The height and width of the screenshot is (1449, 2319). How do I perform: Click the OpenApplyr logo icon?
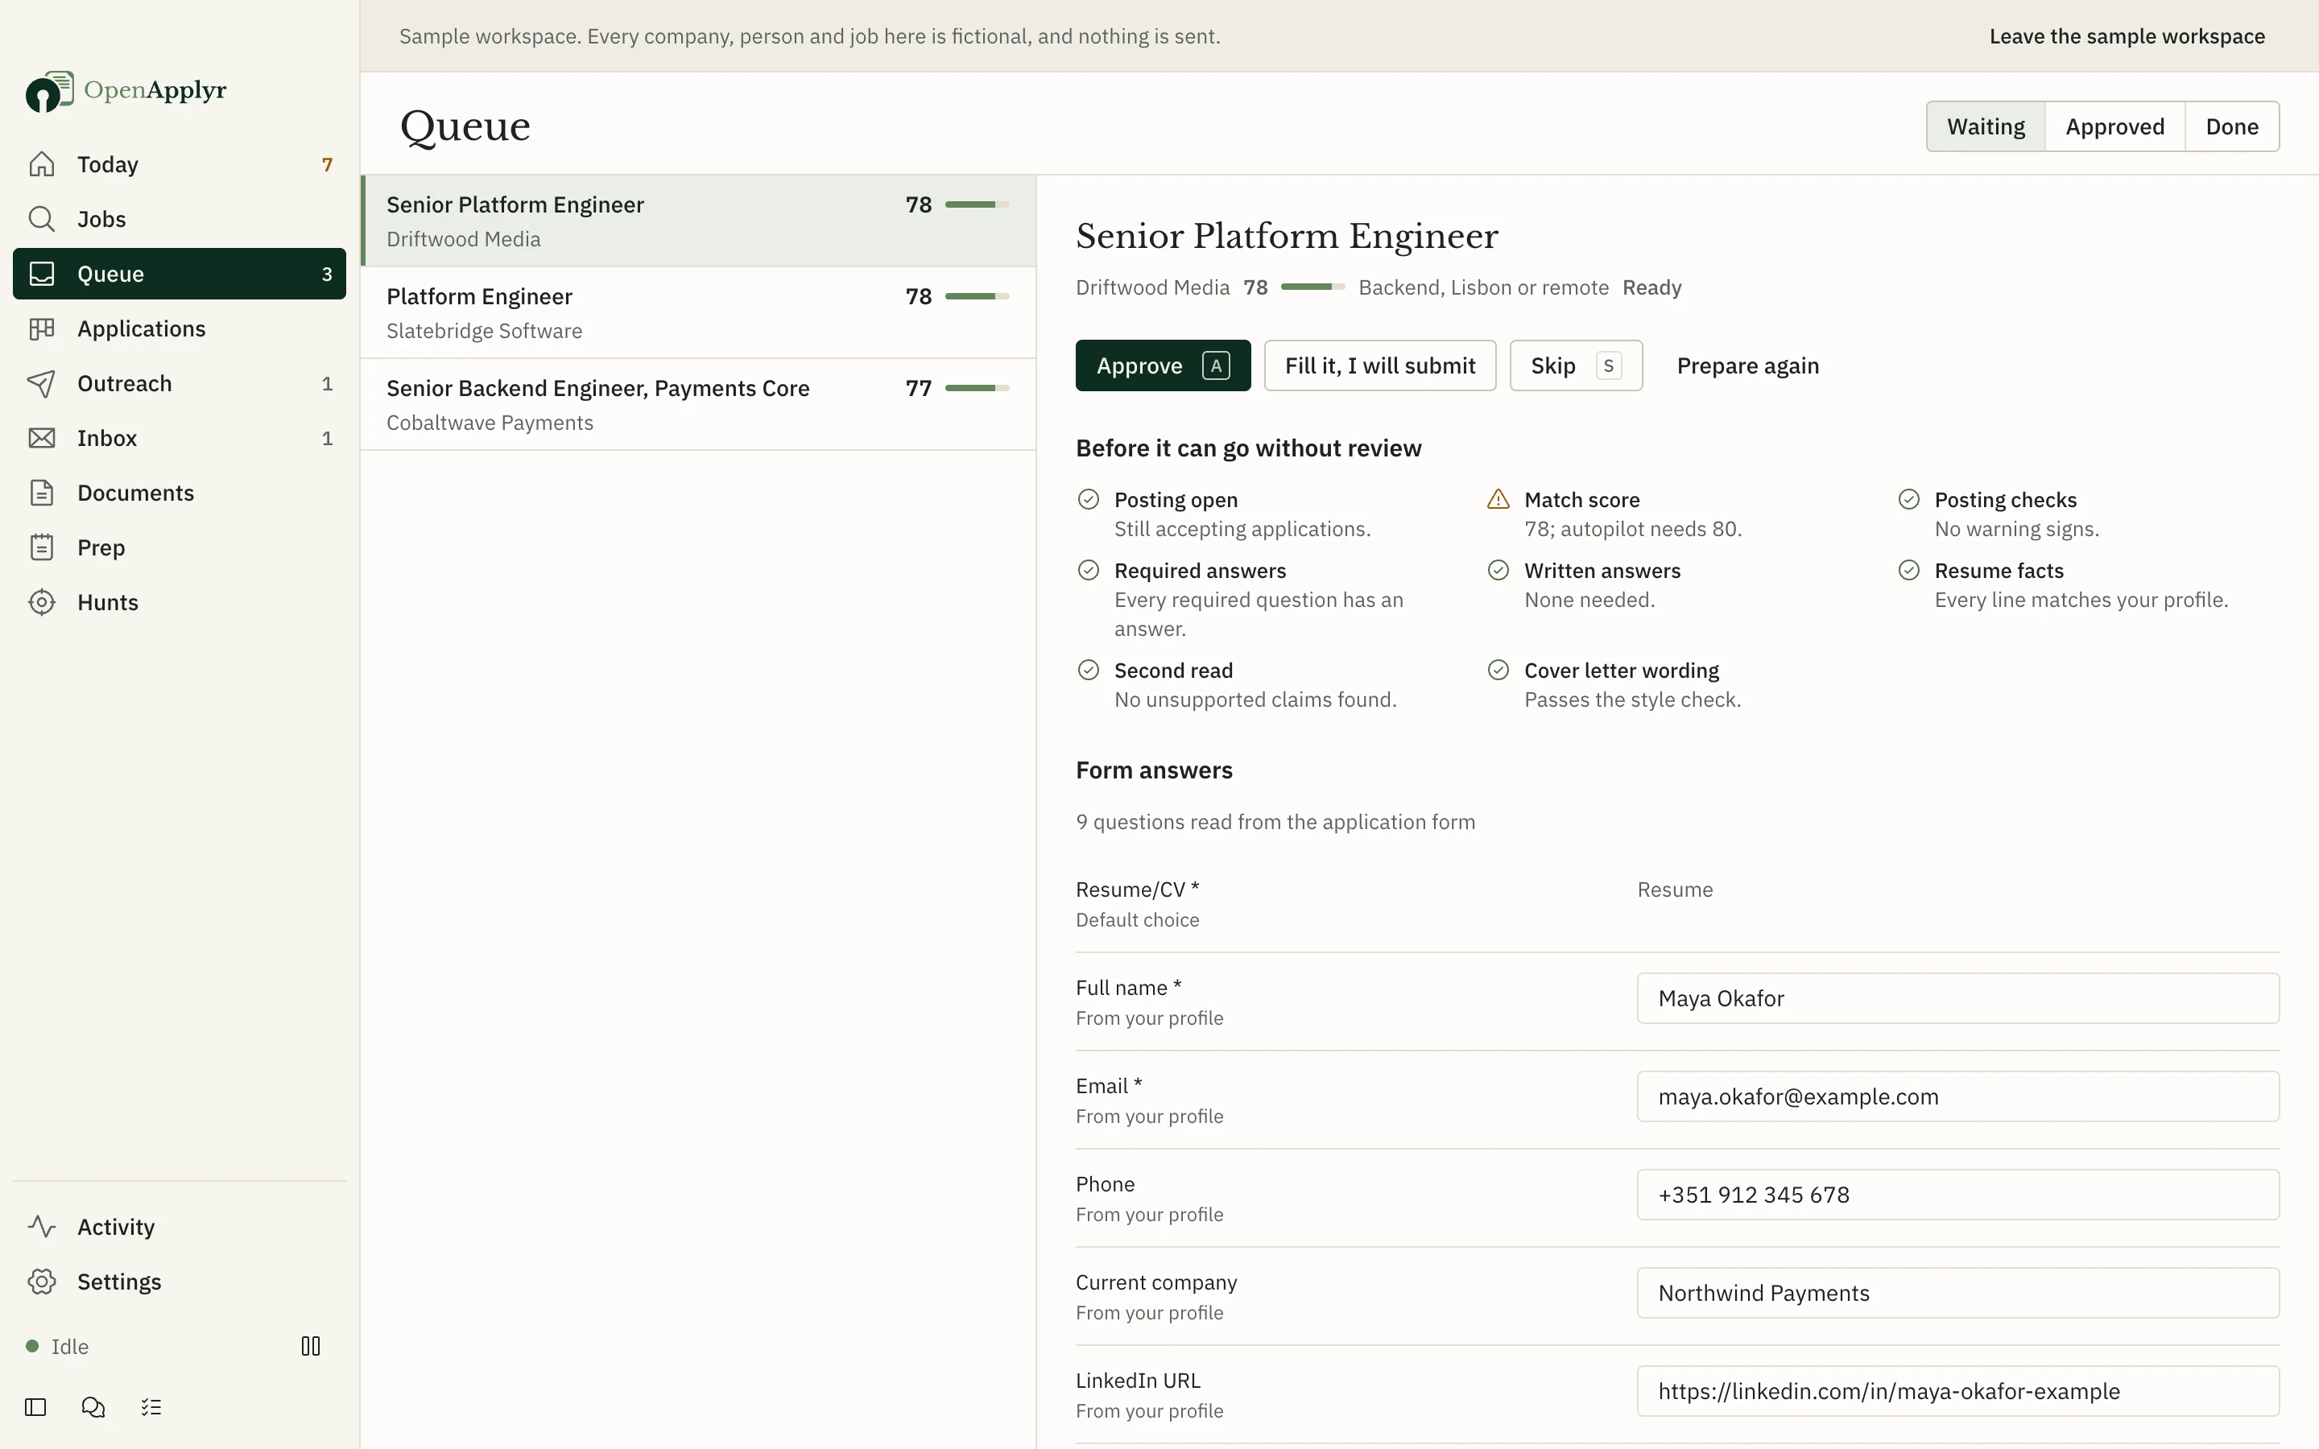click(50, 91)
